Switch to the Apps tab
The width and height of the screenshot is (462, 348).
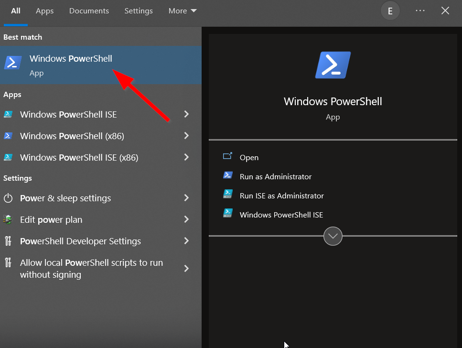[x=44, y=11]
